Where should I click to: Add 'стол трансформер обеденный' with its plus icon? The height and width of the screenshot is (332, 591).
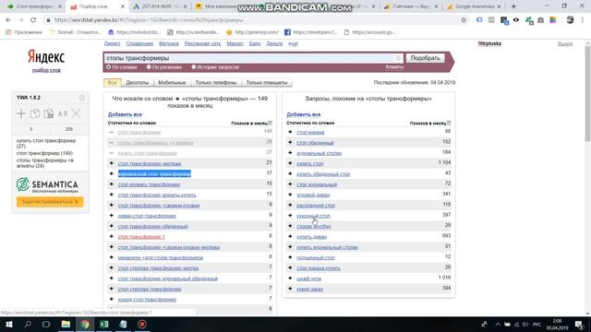point(111,226)
